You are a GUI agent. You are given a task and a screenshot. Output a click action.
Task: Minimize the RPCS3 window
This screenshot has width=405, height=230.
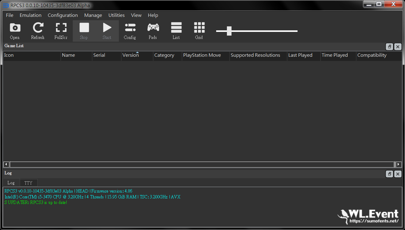click(369, 4)
